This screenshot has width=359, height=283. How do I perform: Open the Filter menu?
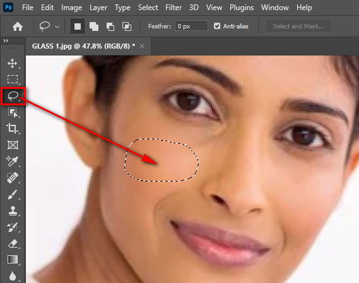click(174, 8)
